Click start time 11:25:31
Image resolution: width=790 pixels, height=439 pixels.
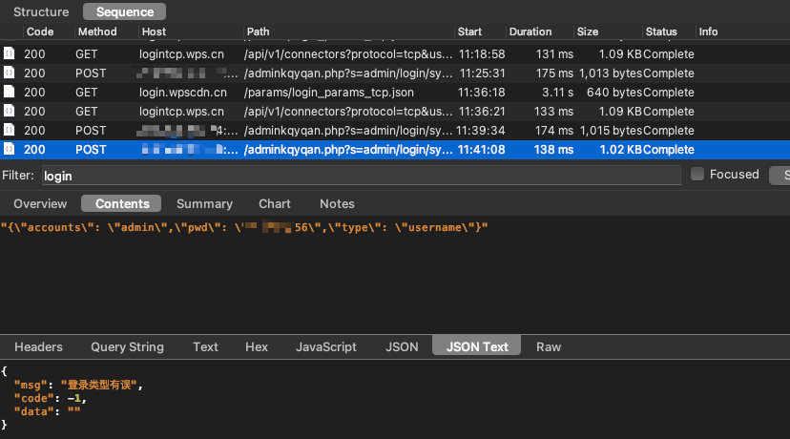[x=482, y=73]
